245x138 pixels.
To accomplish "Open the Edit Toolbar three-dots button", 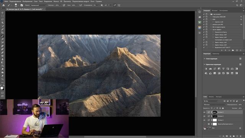I will pyautogui.click(x=2, y=82).
